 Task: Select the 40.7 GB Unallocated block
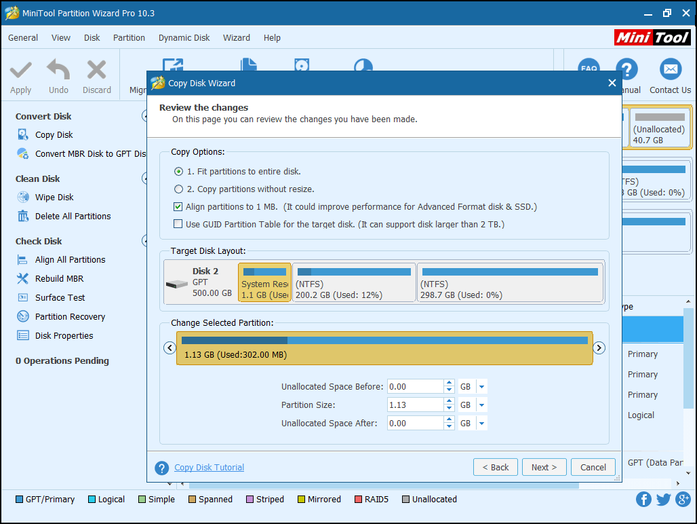(x=660, y=127)
